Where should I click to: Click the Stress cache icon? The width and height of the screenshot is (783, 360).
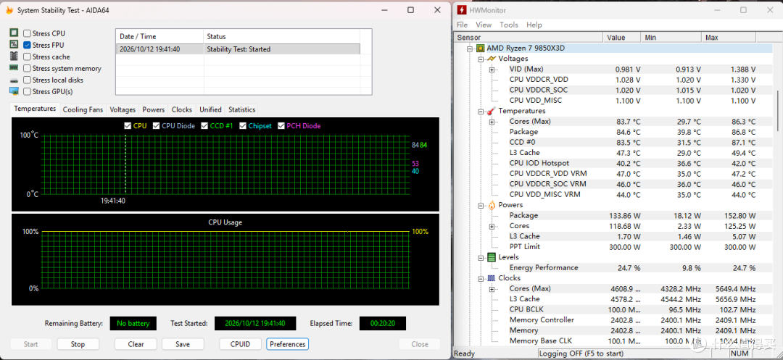point(14,56)
